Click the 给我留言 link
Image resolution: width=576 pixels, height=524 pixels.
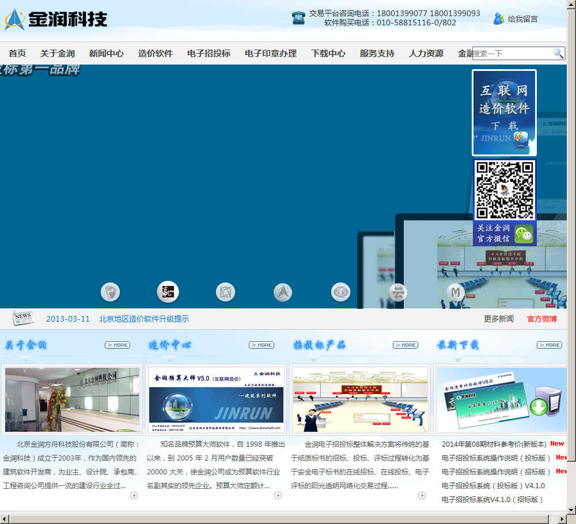click(x=522, y=19)
